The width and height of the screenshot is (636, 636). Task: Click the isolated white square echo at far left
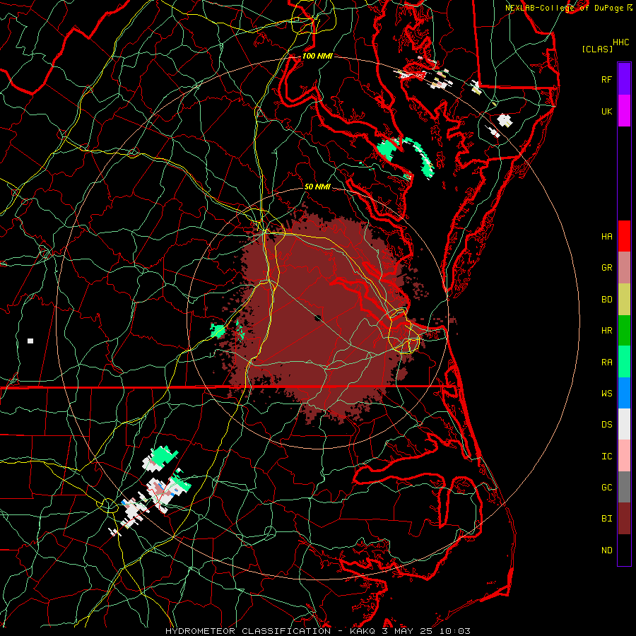pos(30,341)
